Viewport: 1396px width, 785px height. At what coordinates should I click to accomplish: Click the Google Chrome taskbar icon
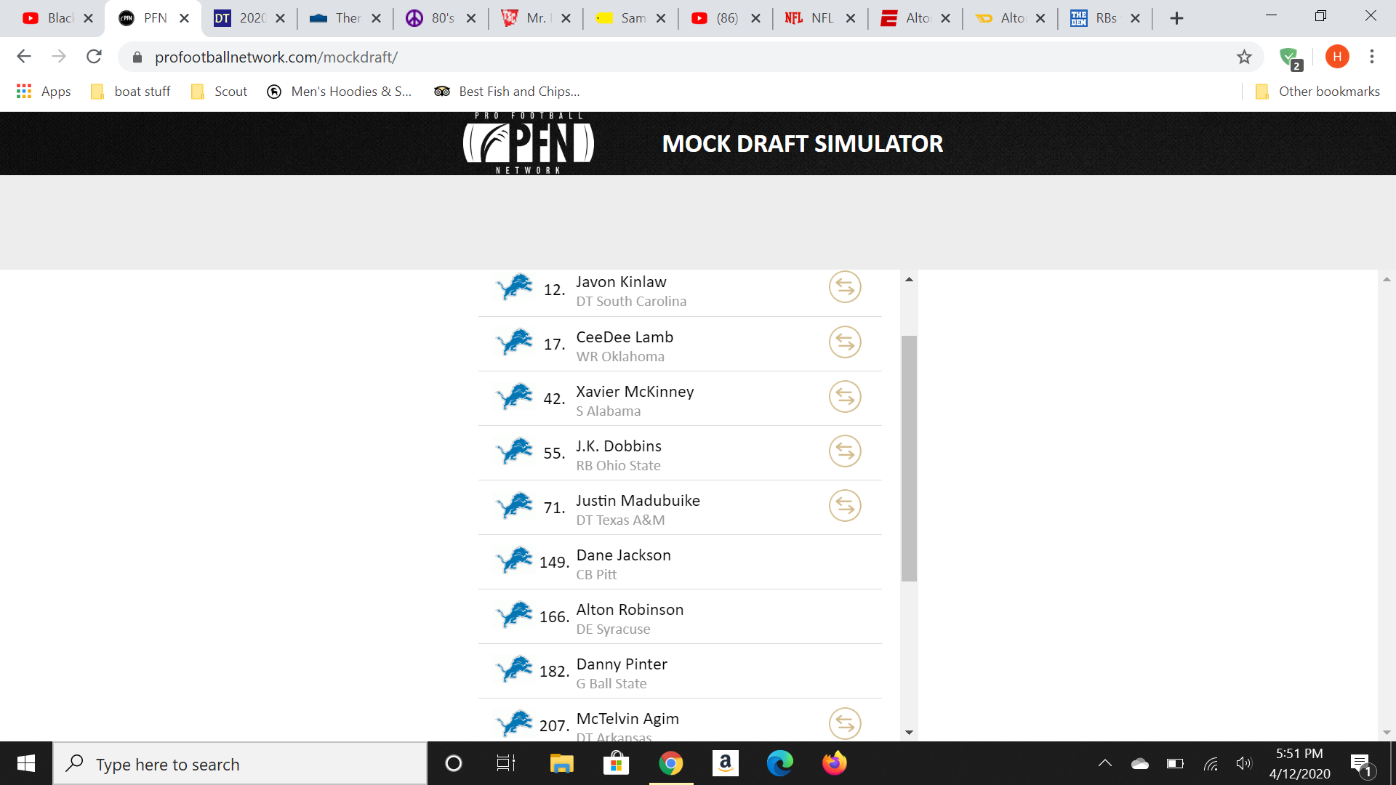click(671, 764)
